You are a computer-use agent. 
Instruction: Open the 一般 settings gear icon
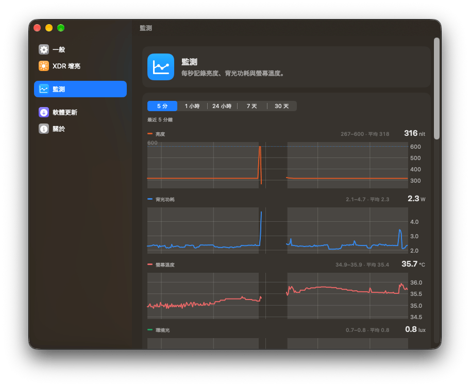click(x=44, y=49)
